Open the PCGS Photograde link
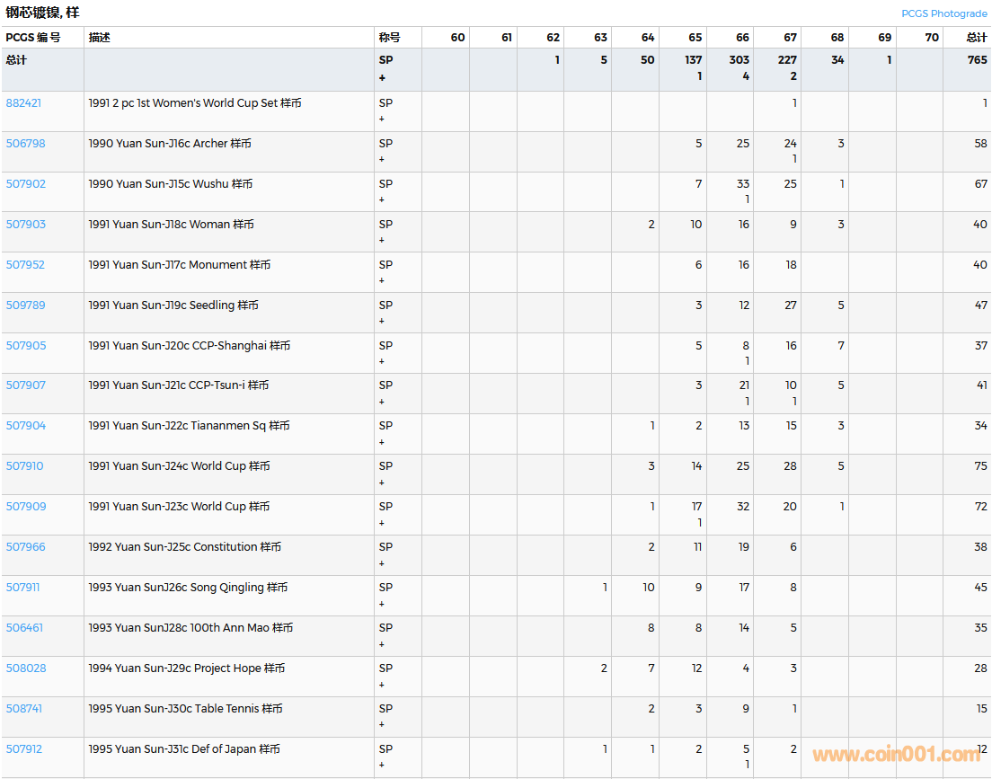Image resolution: width=992 pixels, height=779 pixels. point(943,13)
